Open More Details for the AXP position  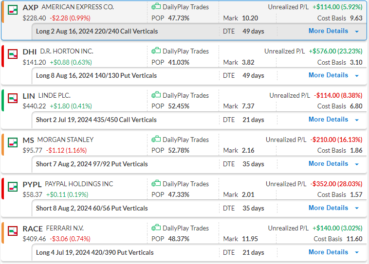[x=328, y=31]
